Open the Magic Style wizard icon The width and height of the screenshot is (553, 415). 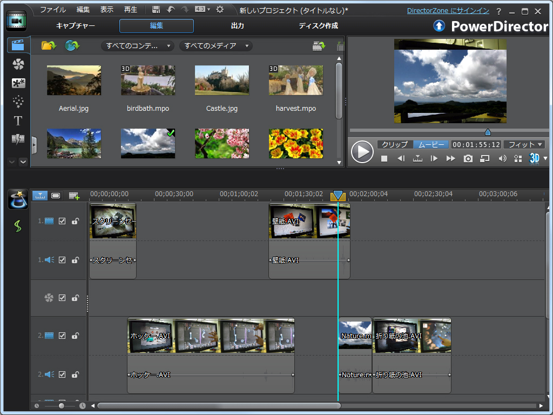click(x=18, y=199)
